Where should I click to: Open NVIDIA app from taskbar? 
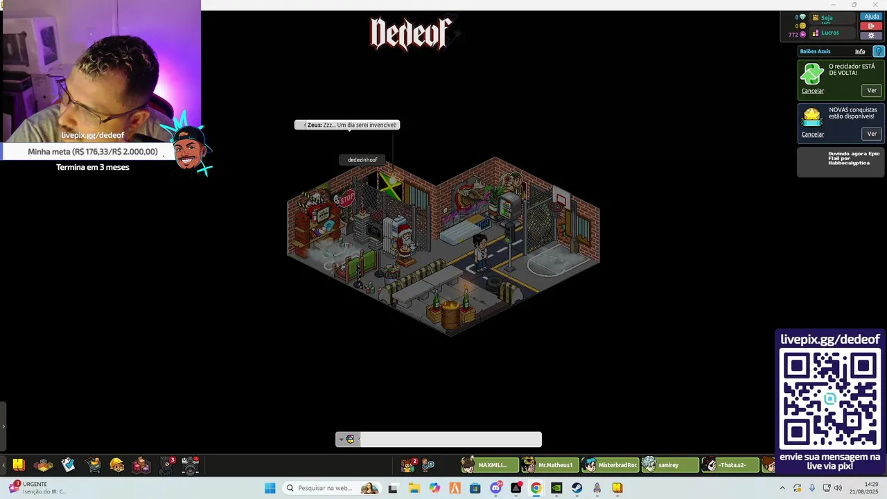click(x=556, y=488)
